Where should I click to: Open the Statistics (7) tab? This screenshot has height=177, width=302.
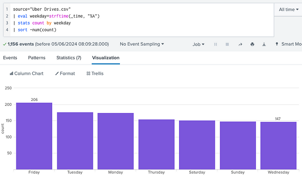[69, 58]
